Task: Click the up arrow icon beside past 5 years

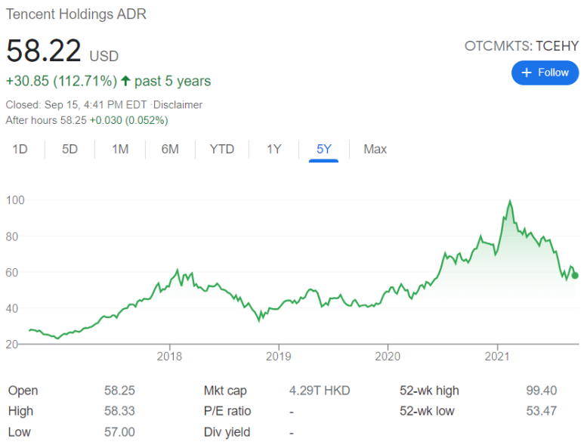Action: (x=125, y=81)
